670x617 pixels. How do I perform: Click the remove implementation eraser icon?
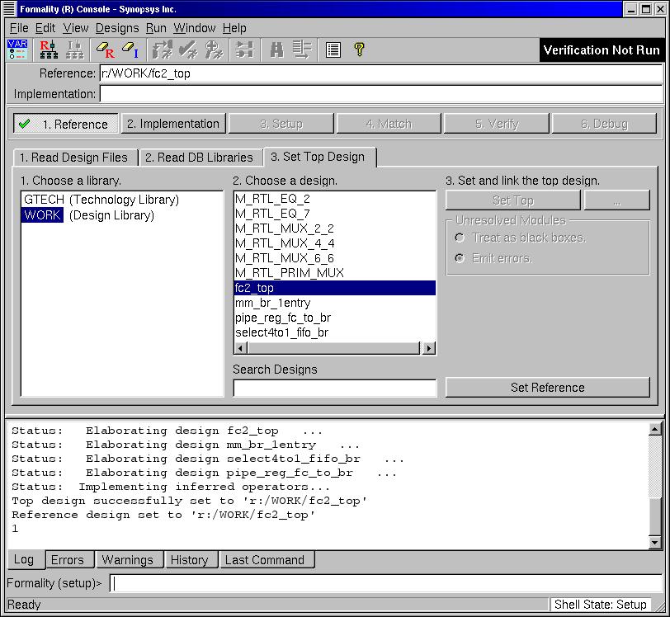(130, 49)
